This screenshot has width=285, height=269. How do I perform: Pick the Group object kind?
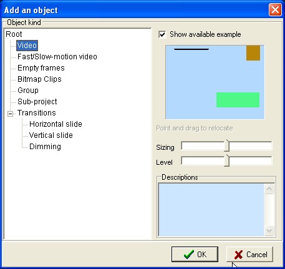(x=28, y=90)
